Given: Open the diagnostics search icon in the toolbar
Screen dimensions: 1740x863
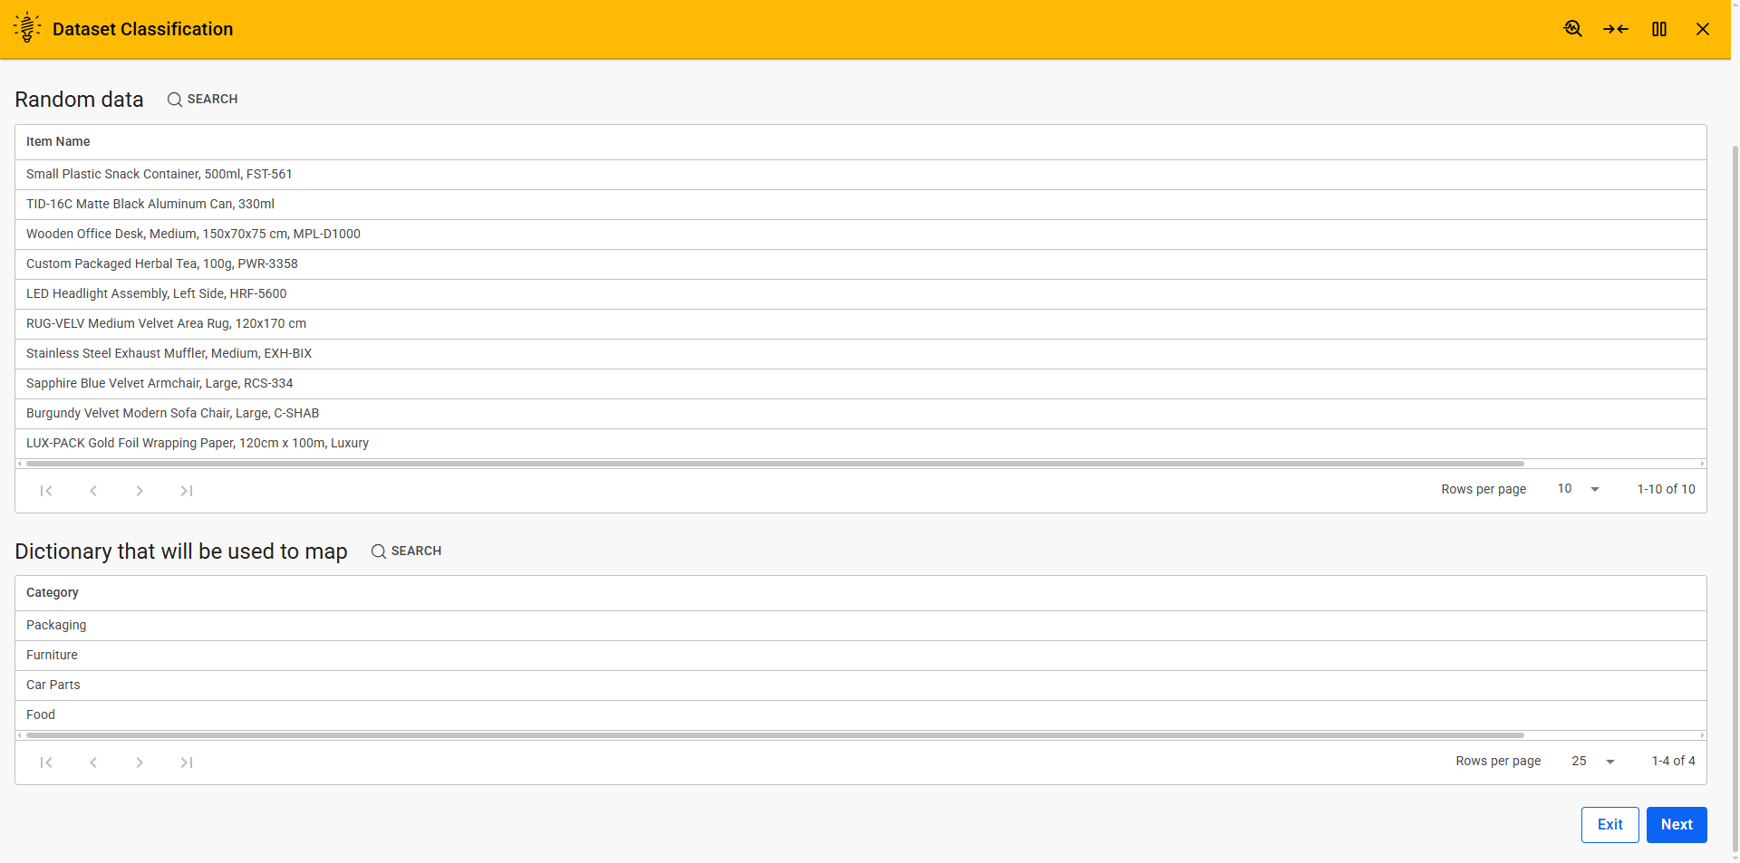Looking at the screenshot, I should pyautogui.click(x=1573, y=29).
